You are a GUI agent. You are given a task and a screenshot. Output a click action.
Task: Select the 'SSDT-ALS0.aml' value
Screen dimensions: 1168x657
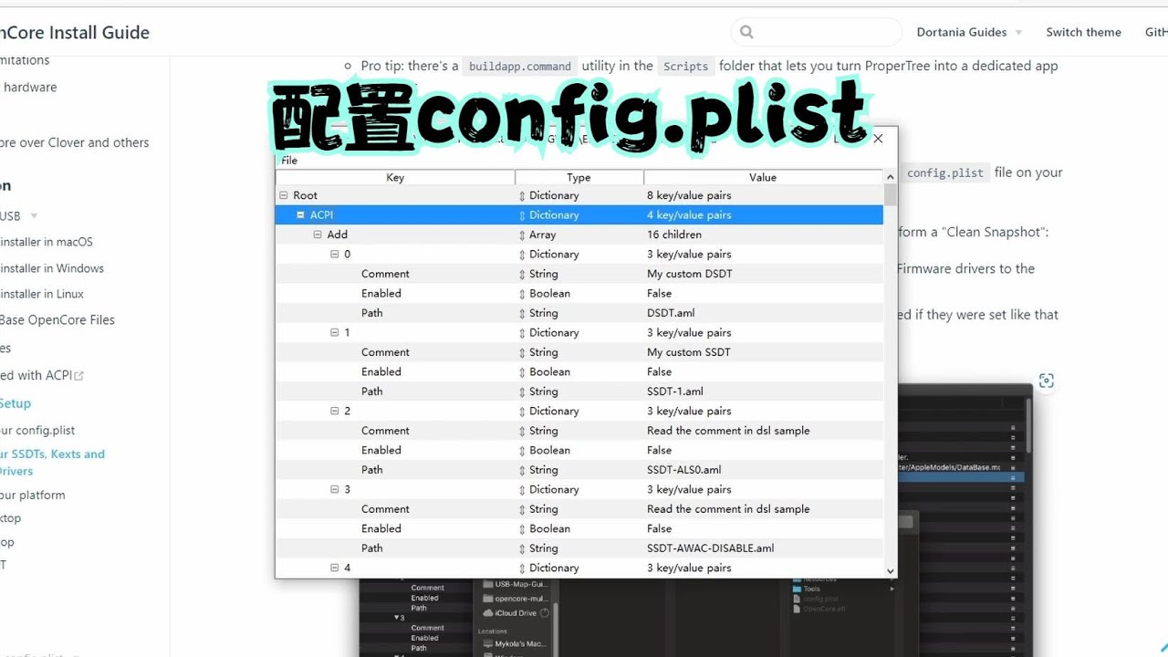click(684, 470)
